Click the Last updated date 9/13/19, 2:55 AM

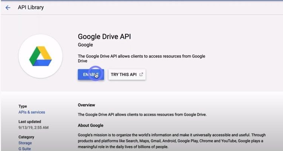33,128
